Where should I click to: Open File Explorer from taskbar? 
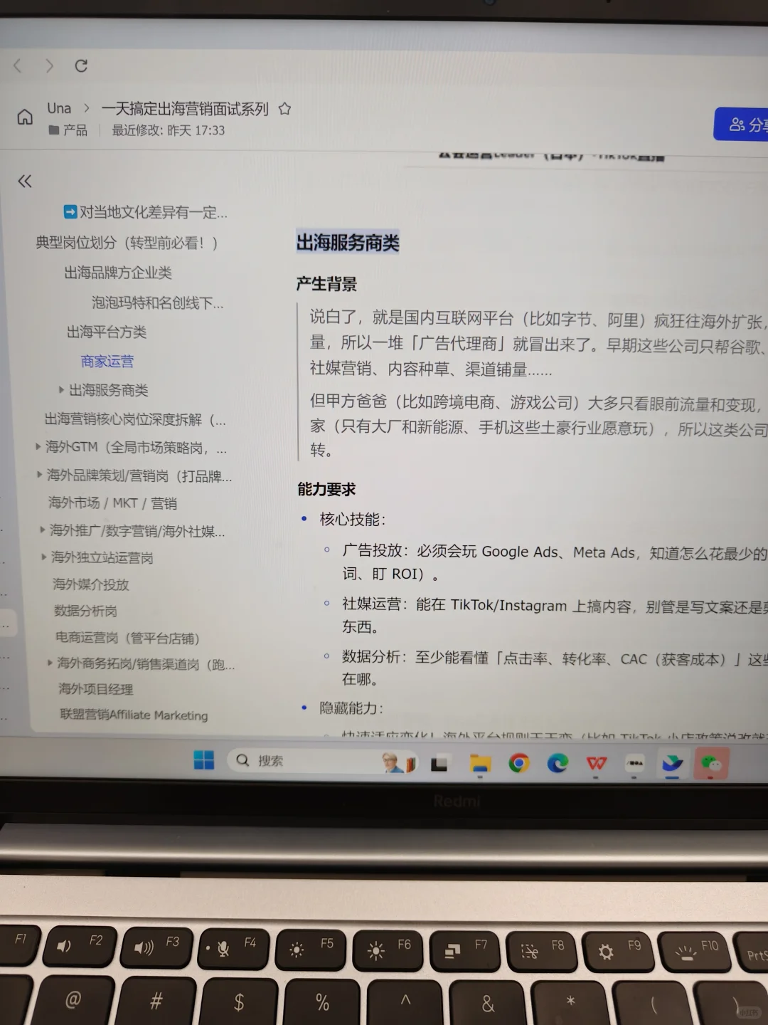tap(481, 764)
